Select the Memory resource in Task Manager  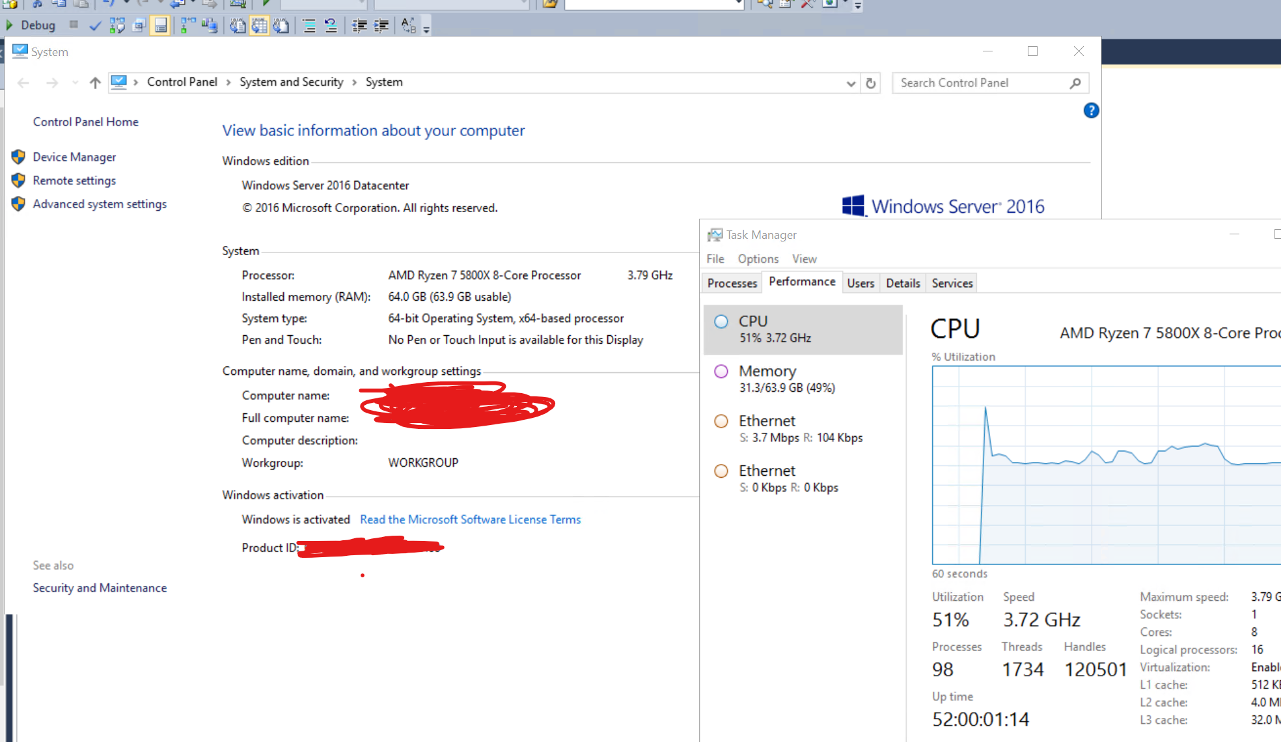click(803, 379)
